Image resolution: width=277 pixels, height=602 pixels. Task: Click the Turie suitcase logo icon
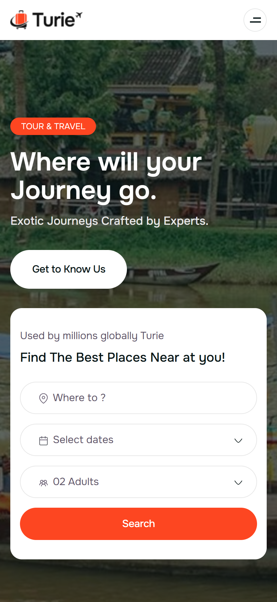[x=19, y=20]
